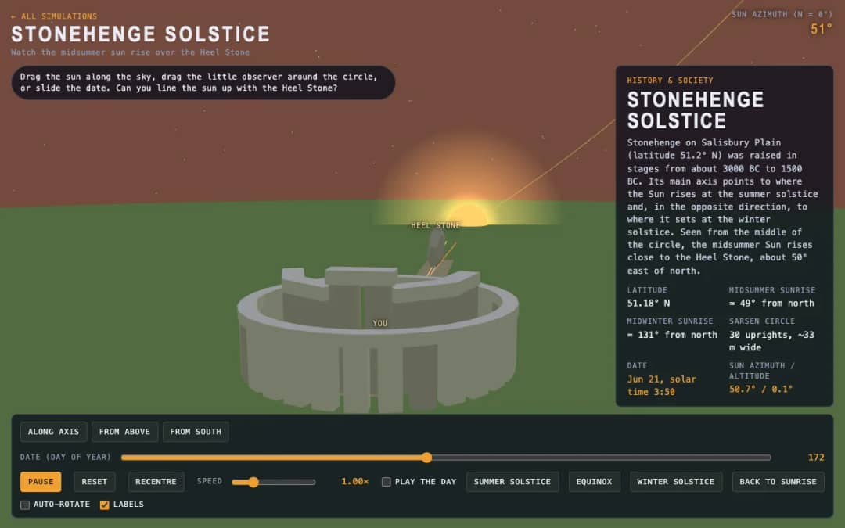Click the rising sun on the horizon
This screenshot has width=845, height=528.
point(469,216)
